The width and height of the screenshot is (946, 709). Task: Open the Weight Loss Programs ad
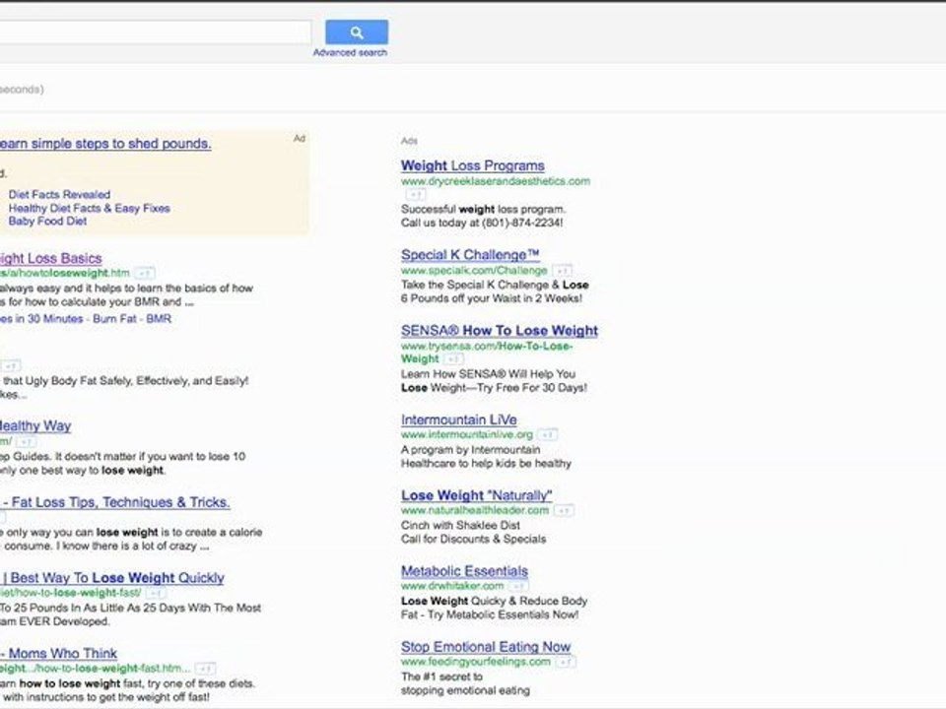[472, 165]
